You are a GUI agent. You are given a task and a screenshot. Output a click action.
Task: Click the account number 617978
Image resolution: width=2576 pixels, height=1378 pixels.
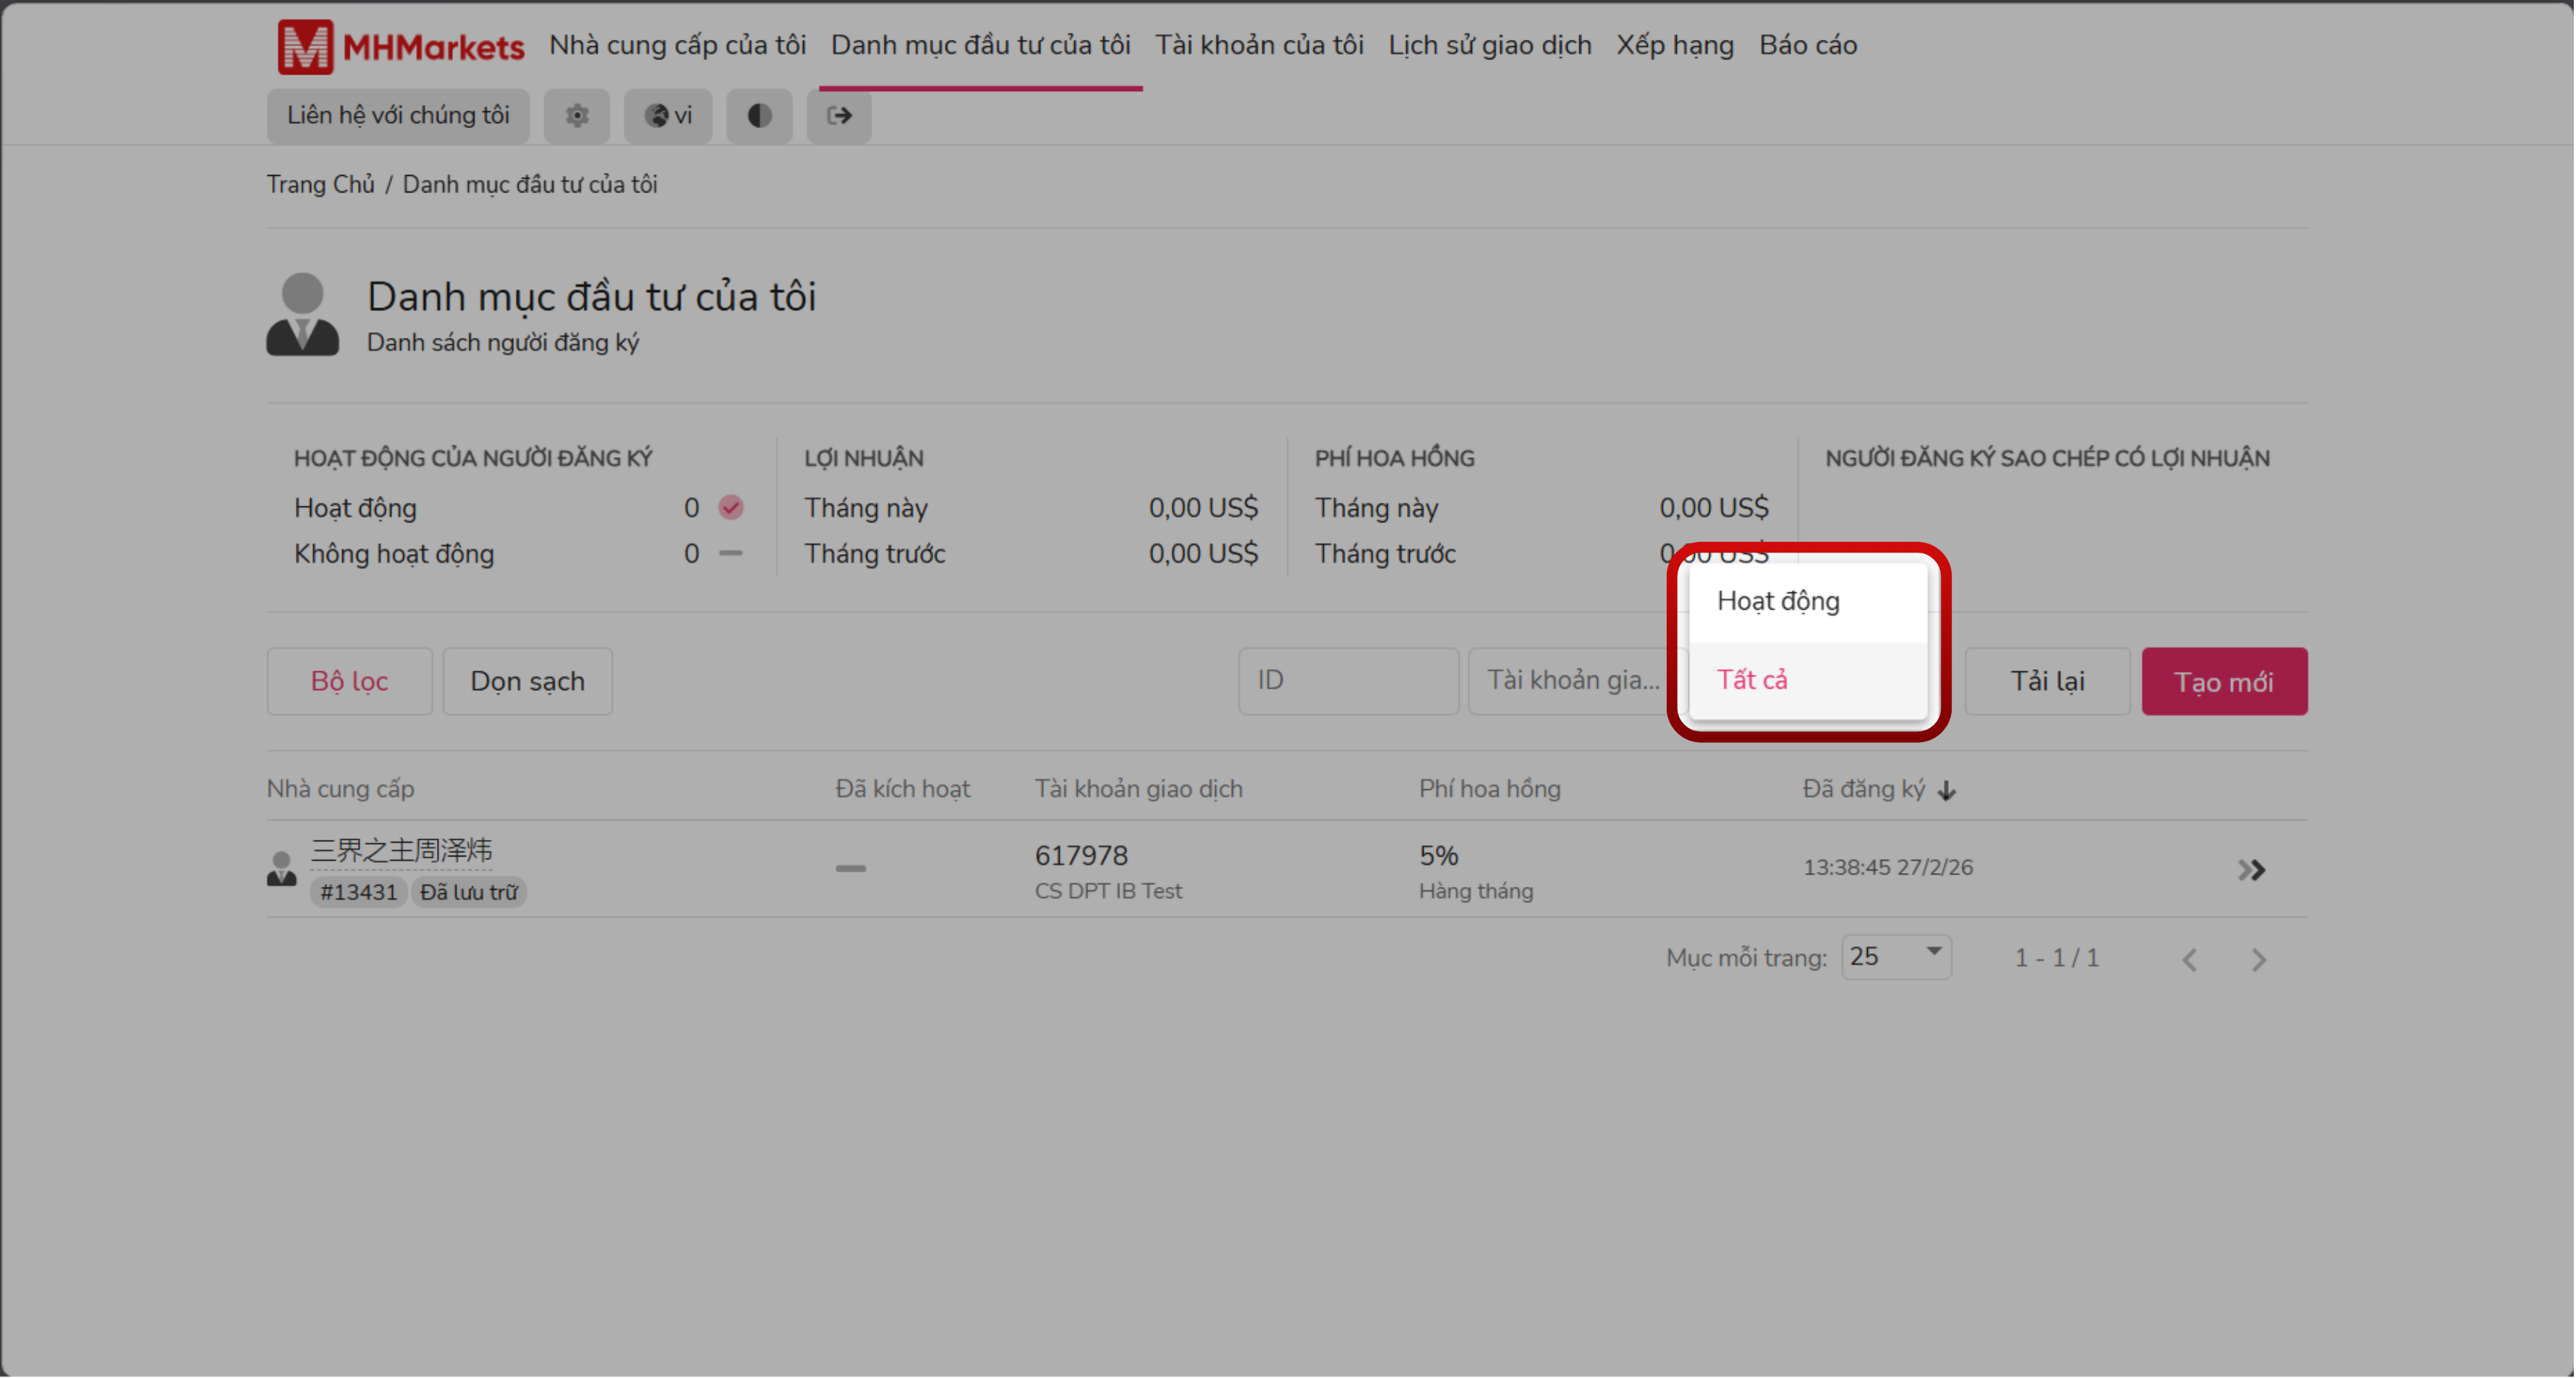(x=1081, y=856)
